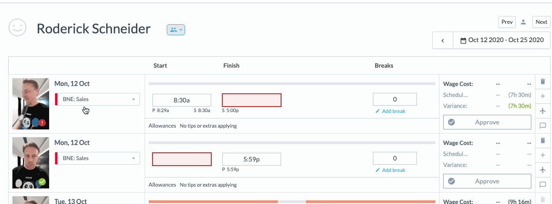Click the airplane leave icon on second row
The image size is (552, 204).
point(542,170)
